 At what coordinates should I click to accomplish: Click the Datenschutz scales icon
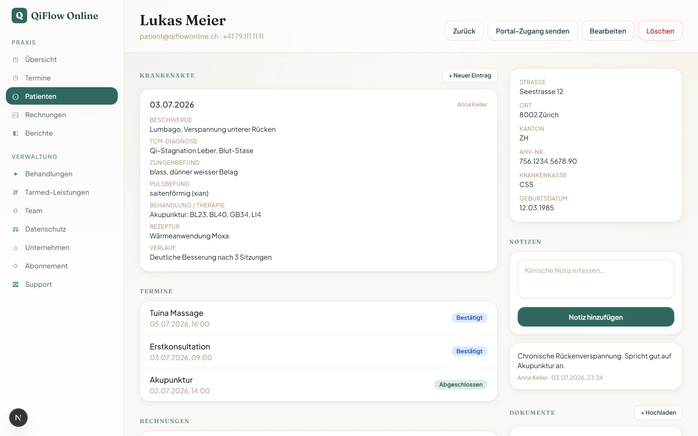pyautogui.click(x=16, y=229)
